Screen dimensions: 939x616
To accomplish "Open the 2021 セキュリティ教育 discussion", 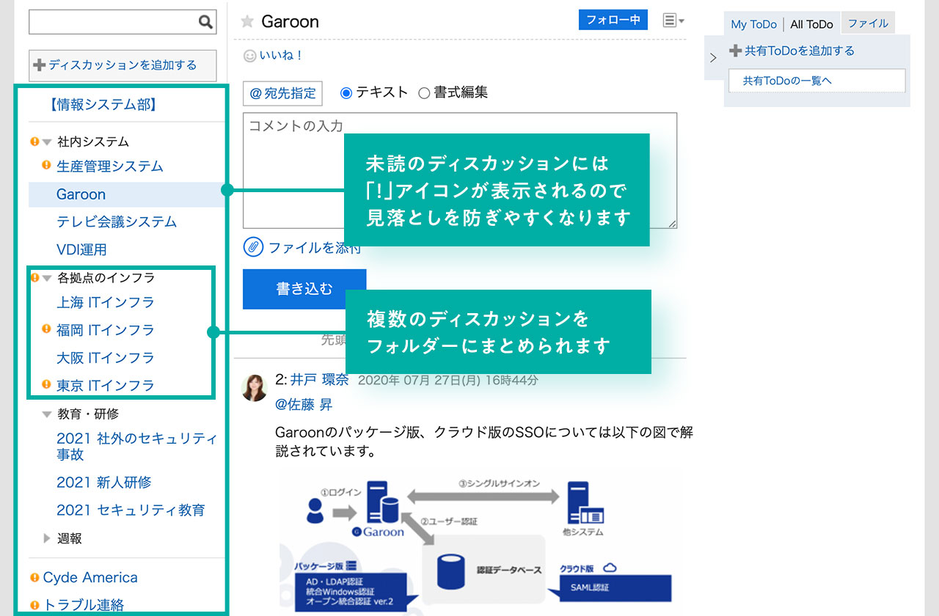I will (x=131, y=510).
